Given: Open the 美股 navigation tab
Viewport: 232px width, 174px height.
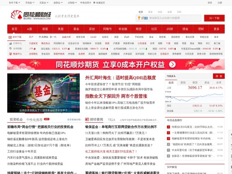Looking at the screenshot, I should (x=61, y=29).
